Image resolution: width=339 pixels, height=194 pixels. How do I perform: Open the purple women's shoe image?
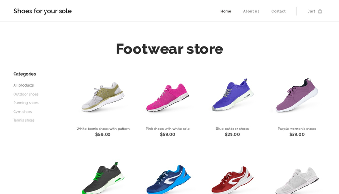[297, 95]
